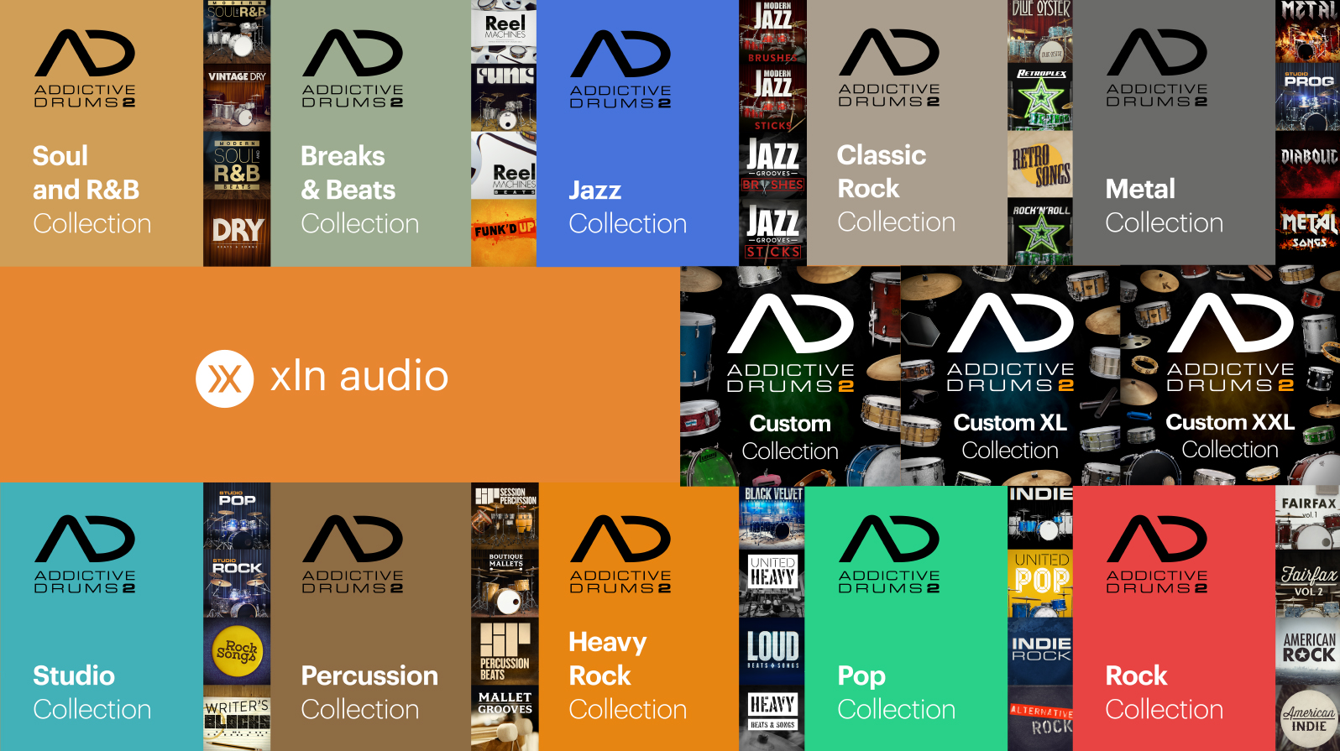Open the Custom XXL Collection tile
This screenshot has height=751, width=1340.
(x=1230, y=376)
